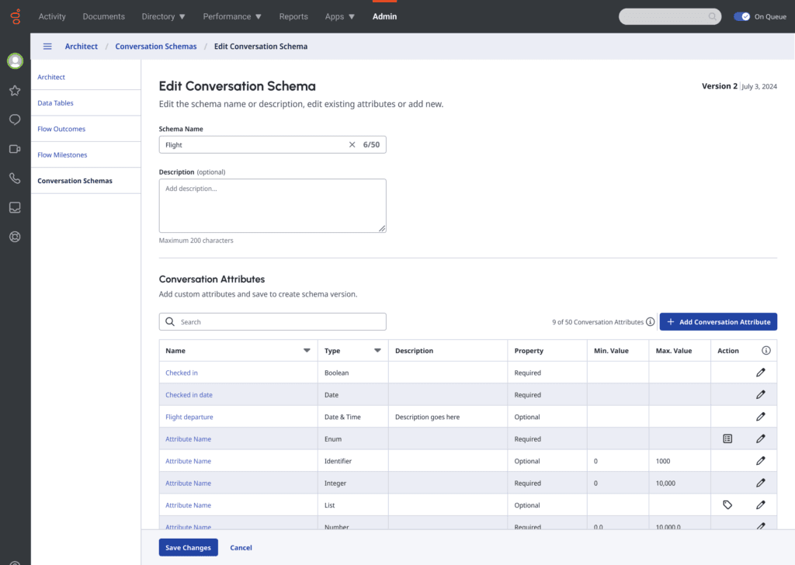The image size is (795, 565).
Task: Open the Directory dropdown in the navigation bar
Action: pos(163,16)
